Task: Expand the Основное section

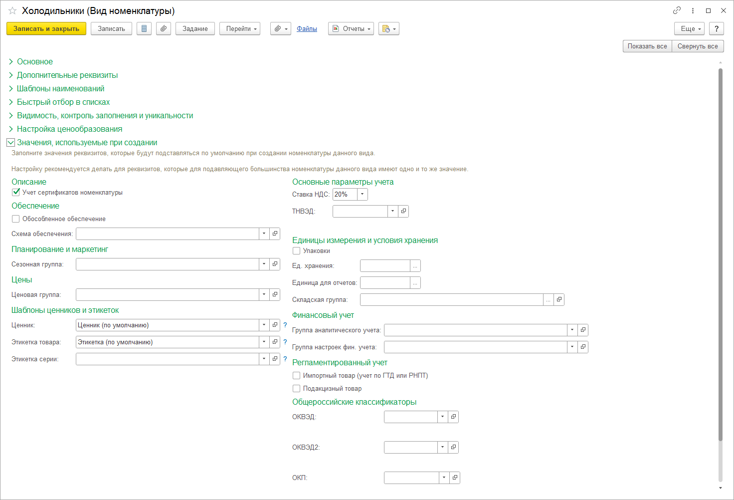Action: 34,62
